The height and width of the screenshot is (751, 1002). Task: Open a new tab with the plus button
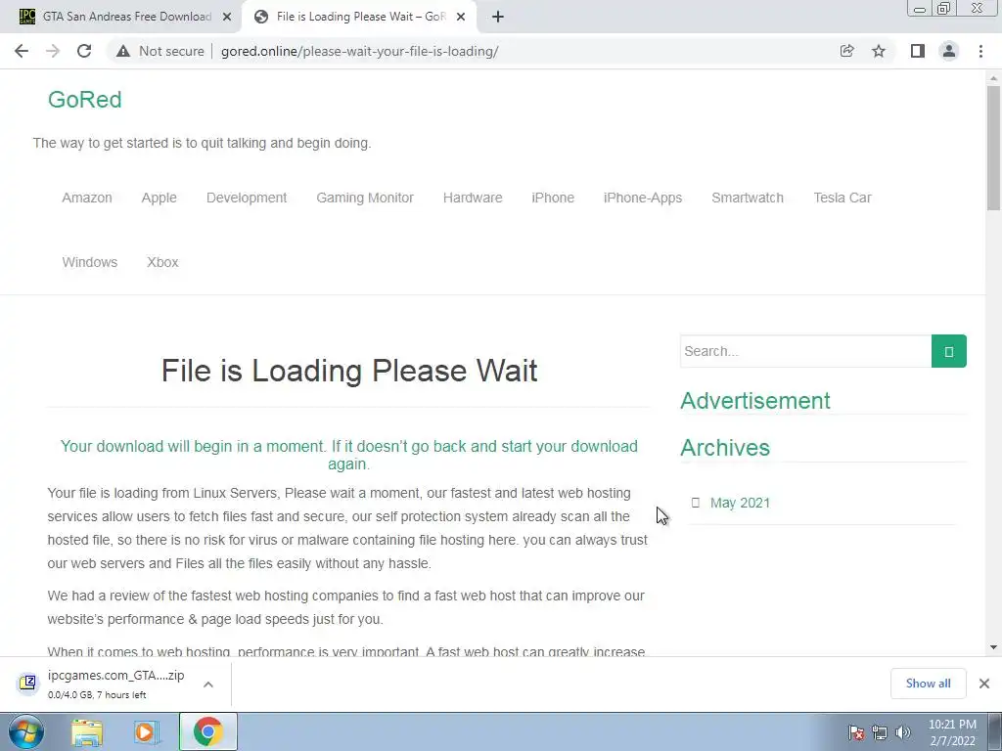498,18
